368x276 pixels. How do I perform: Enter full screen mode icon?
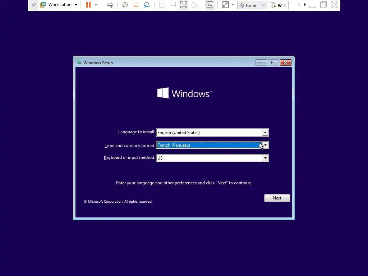[x=184, y=5]
